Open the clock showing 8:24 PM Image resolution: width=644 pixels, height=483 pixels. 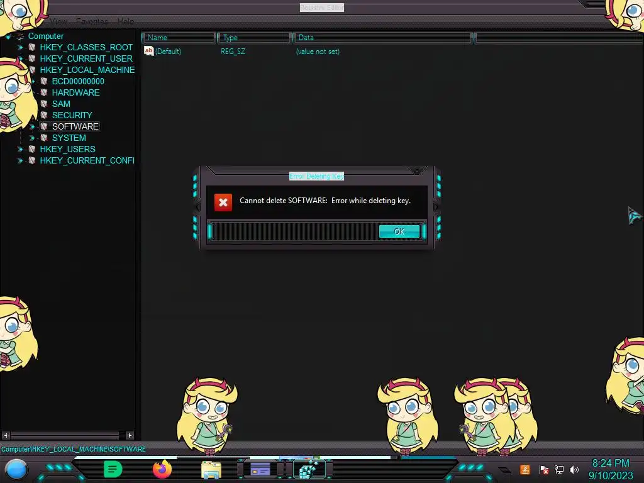tap(610, 469)
